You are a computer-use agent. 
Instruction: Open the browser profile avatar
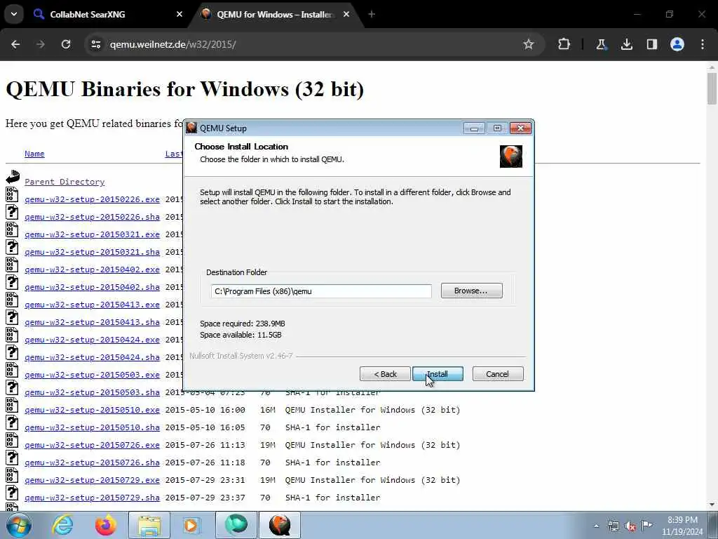tap(677, 44)
